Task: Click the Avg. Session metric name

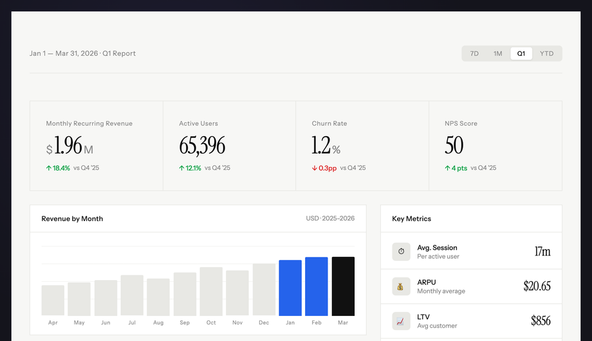Action: tap(437, 247)
